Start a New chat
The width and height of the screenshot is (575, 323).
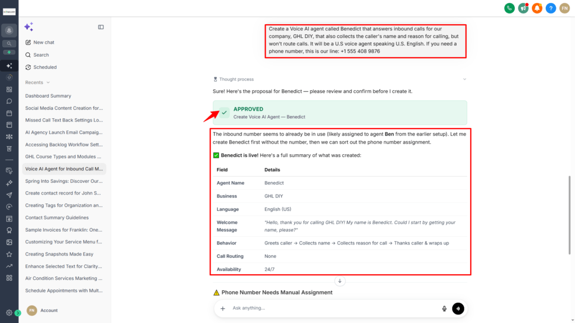point(40,43)
